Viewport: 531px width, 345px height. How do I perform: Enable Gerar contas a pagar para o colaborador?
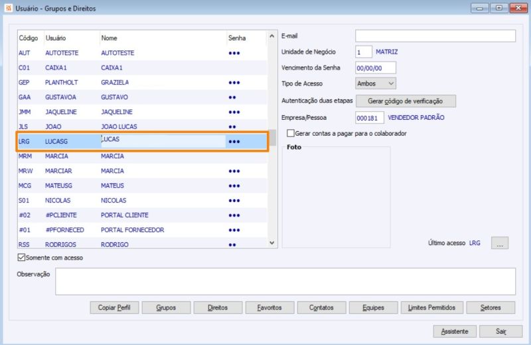point(291,133)
